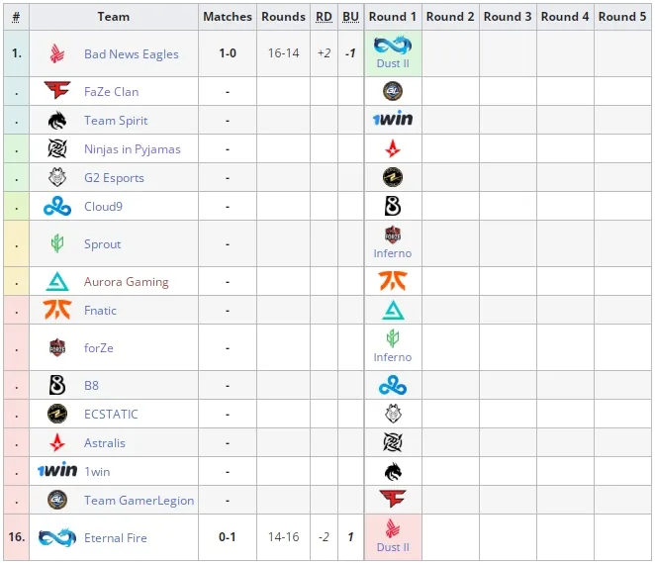This screenshot has height=563, width=655.
Task: Click the 1win logo in Round 1 column
Action: [x=393, y=119]
